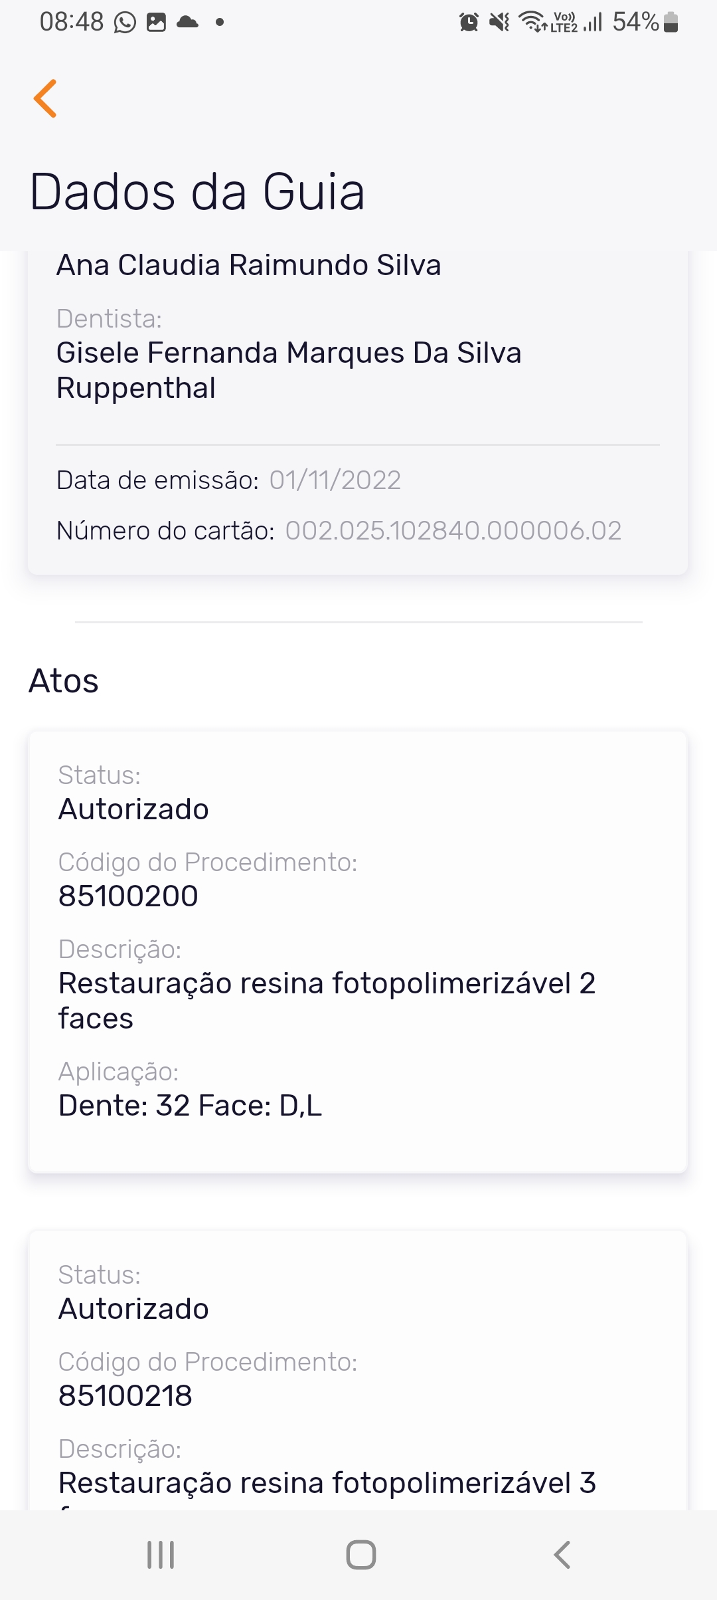Tap the "Dente: 32 Face: D,L" application text
717x1600 pixels.
(x=190, y=1106)
